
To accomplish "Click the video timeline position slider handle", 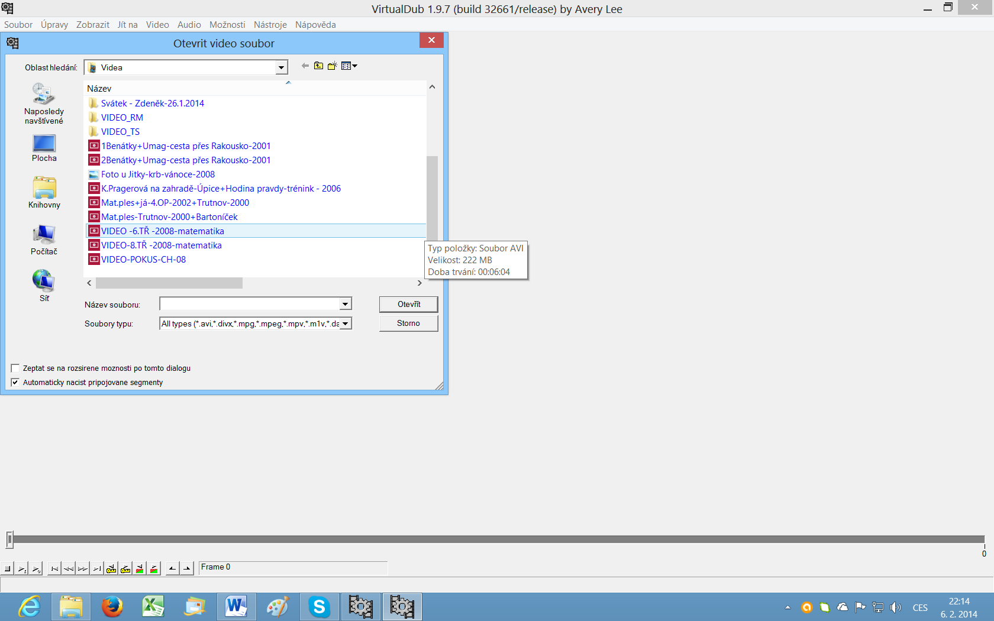I will (9, 539).
